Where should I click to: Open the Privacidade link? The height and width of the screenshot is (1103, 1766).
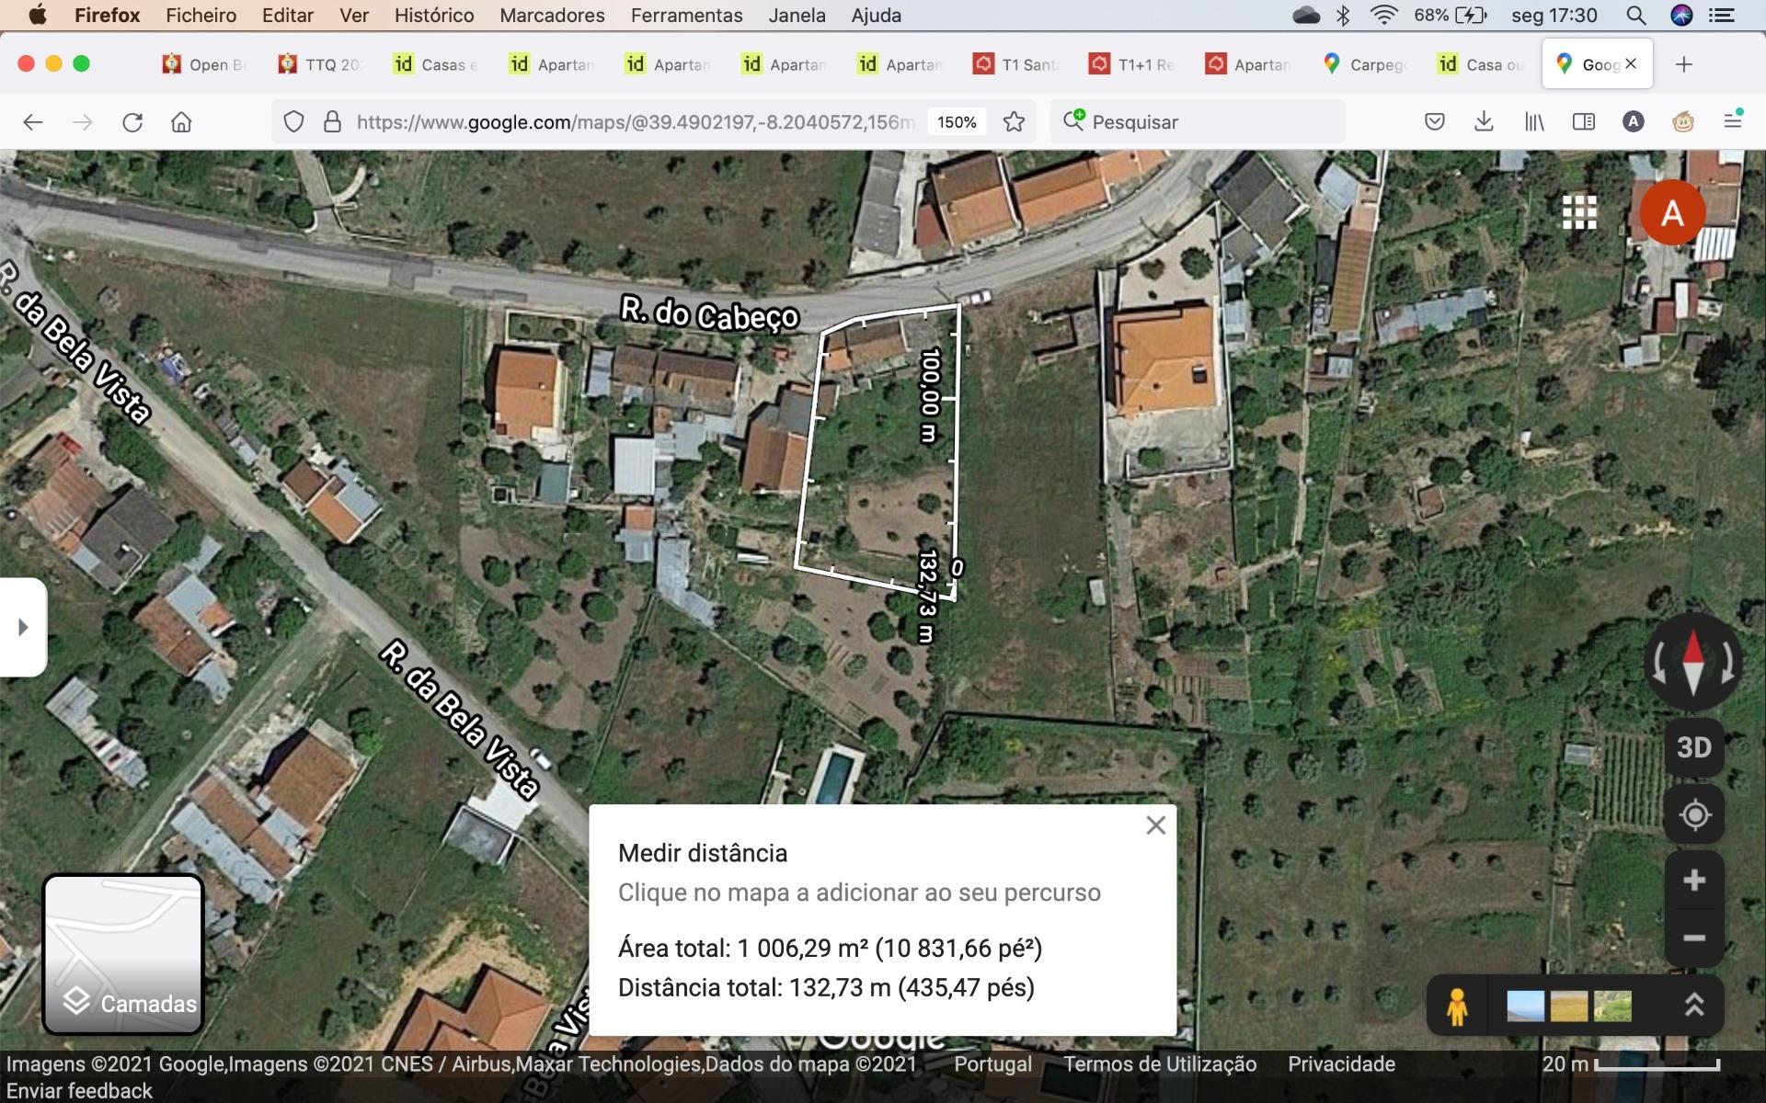click(1341, 1064)
